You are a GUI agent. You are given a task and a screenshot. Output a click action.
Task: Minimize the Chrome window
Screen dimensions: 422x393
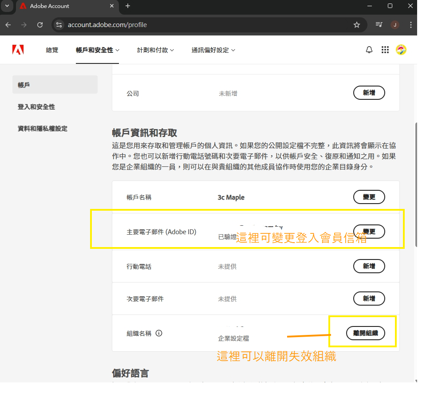[x=370, y=6]
